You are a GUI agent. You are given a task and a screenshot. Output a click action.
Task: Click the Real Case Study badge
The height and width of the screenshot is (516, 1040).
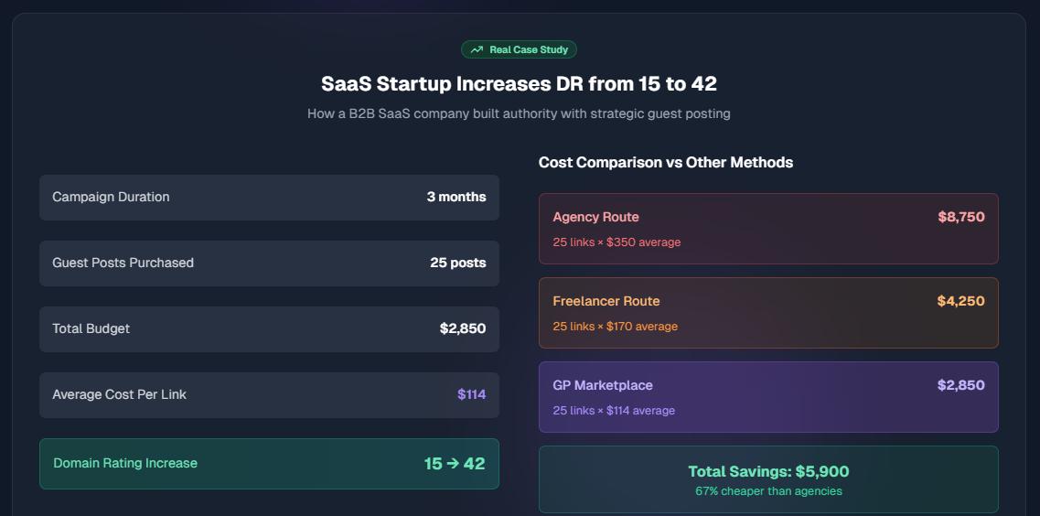coord(519,50)
